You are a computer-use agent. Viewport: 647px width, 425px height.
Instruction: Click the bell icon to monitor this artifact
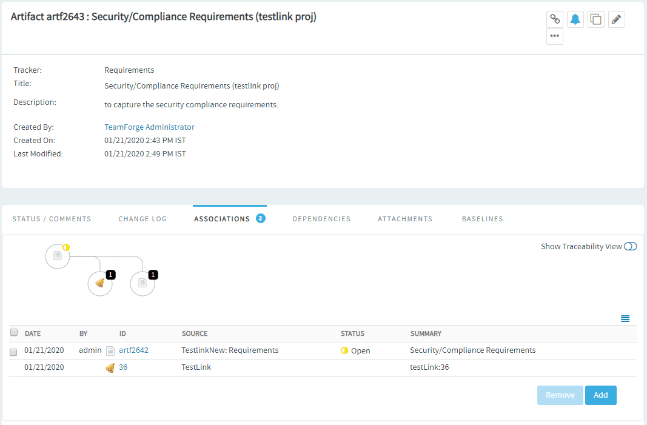tap(575, 19)
